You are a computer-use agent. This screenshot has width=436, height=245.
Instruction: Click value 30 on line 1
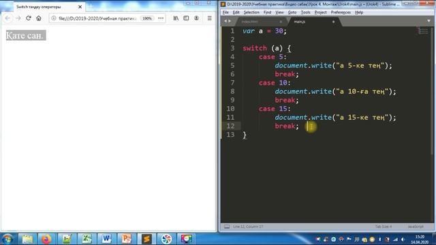(x=279, y=31)
